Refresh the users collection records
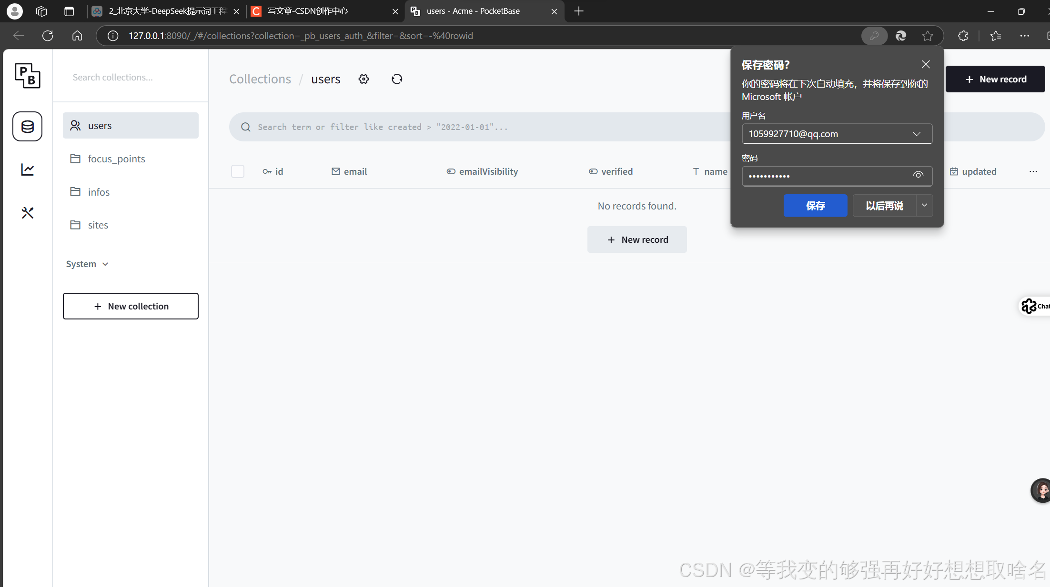 (x=397, y=79)
